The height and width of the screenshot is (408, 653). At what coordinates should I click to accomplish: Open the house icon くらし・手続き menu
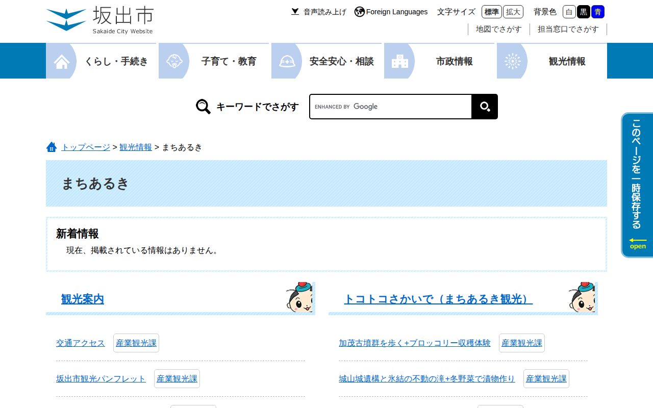[x=101, y=61]
